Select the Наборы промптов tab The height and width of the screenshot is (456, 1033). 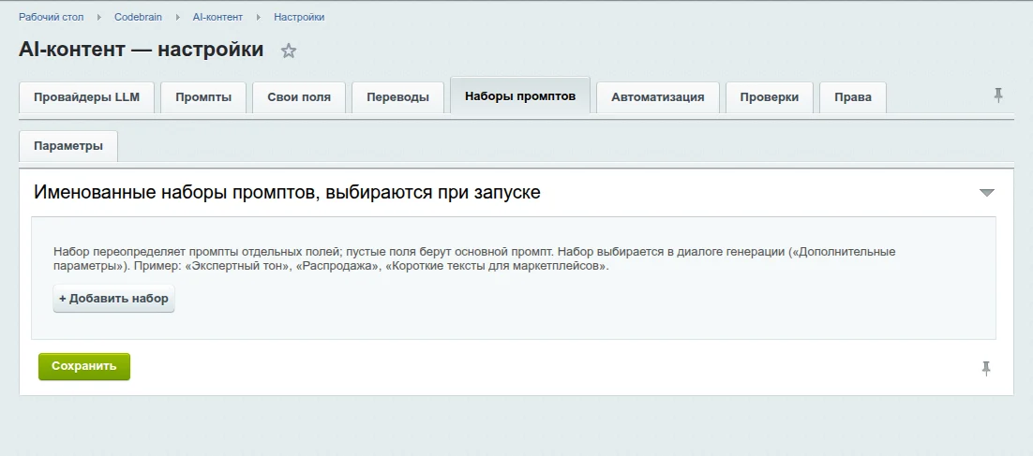(x=520, y=96)
